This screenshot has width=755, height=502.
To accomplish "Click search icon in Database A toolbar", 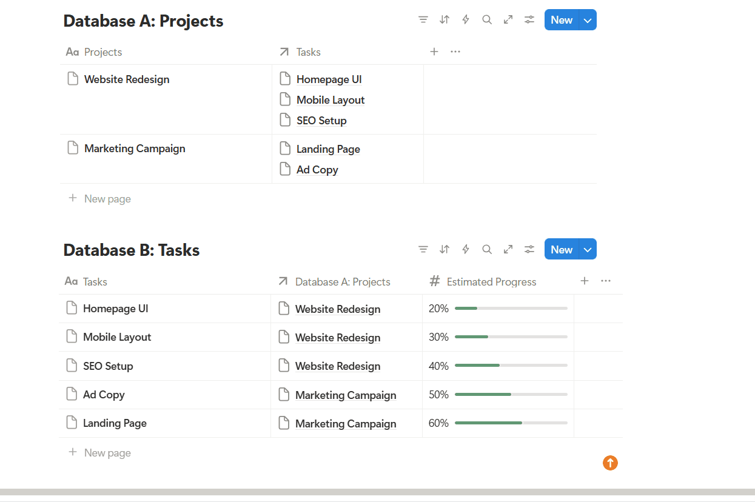I will pyautogui.click(x=487, y=19).
